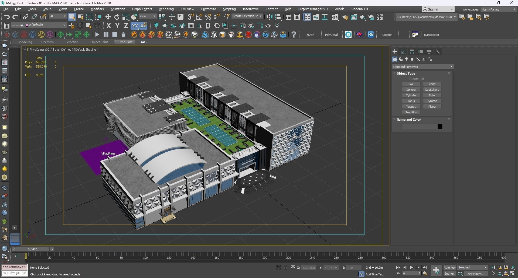Image resolution: width=518 pixels, height=280 pixels.
Task: Open Workspaces Hosny Fahmy dropdown
Action: click(498, 9)
